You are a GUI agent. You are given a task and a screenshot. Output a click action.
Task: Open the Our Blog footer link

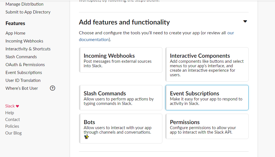pyautogui.click(x=13, y=133)
